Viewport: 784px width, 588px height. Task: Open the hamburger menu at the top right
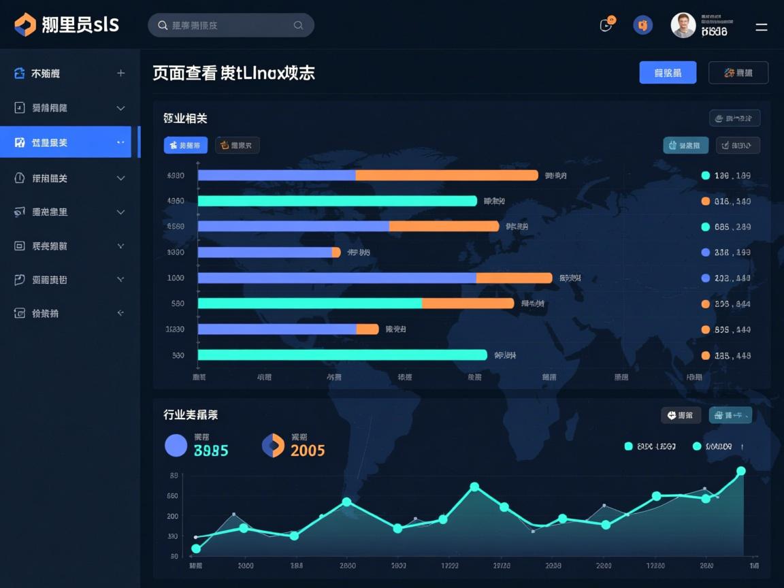tap(760, 24)
